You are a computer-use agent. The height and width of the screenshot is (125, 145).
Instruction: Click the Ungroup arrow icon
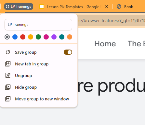click(x=8, y=75)
